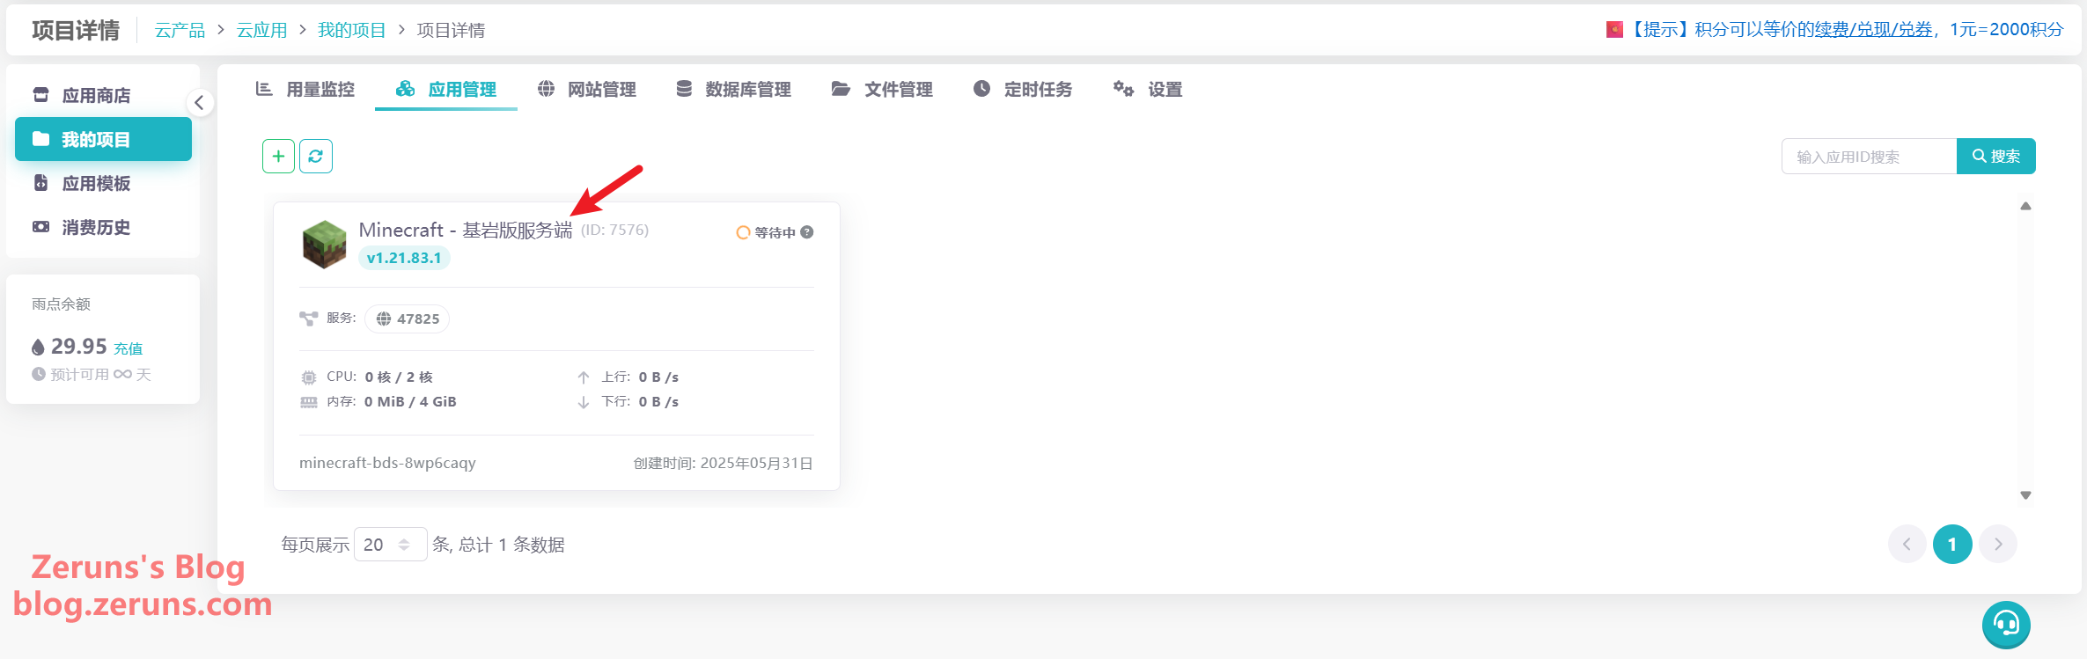Open 应用商店 in the sidebar
Image resolution: width=2087 pixels, height=659 pixels.
point(96,95)
